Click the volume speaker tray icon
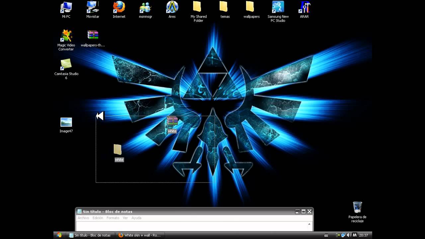This screenshot has width=425, height=239. click(x=349, y=235)
